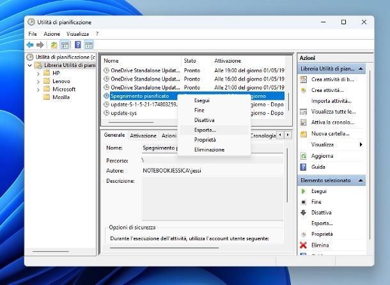The width and height of the screenshot is (390, 285).
Task: Select the Spegnimento pianificato task row
Action: [x=194, y=96]
